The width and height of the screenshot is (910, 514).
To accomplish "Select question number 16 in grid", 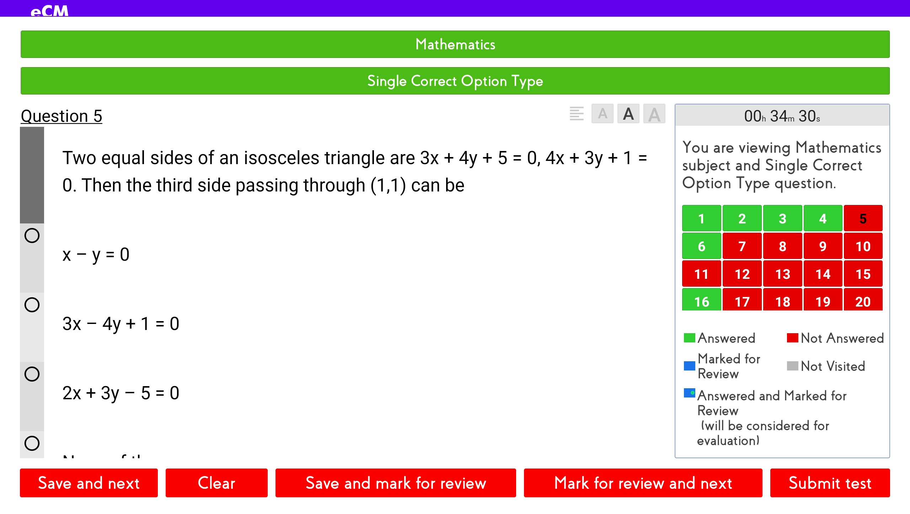I will pos(702,302).
